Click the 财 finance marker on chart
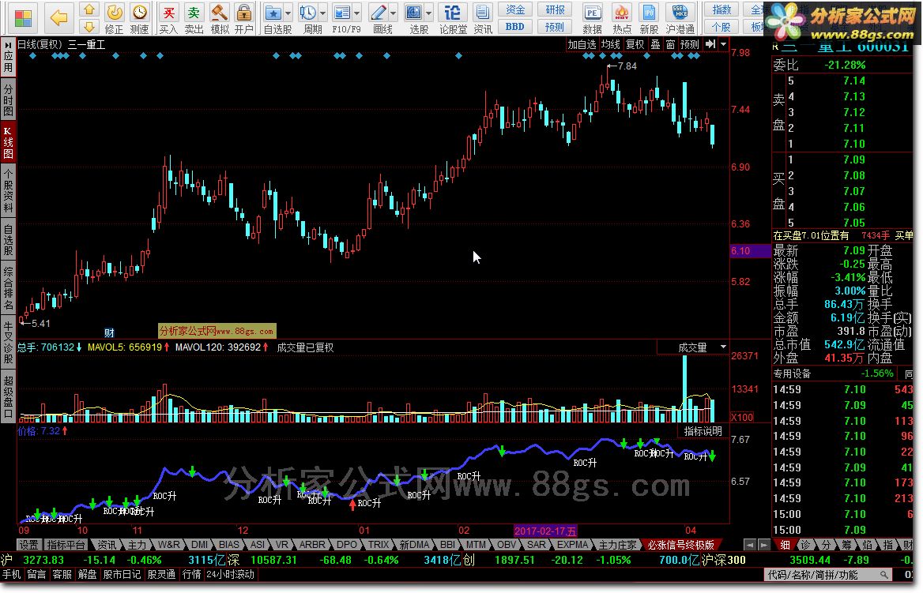Screen dimensions: 923x593 (110, 332)
